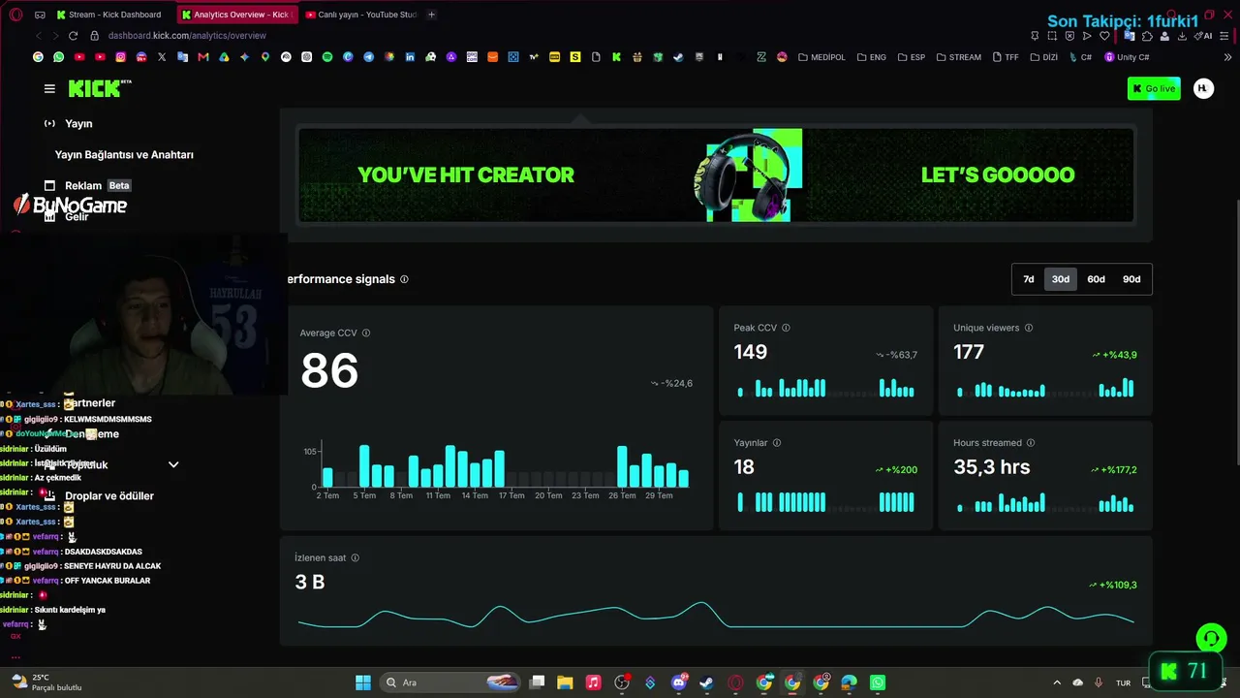Screen dimensions: 1240x698
Task: Show info tooltip for Average CCV
Action: coord(365,333)
